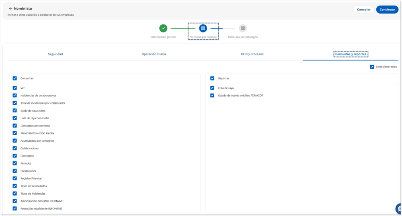Click the back arrow next to Nominista
The height and width of the screenshot is (216, 402).
[10, 8]
